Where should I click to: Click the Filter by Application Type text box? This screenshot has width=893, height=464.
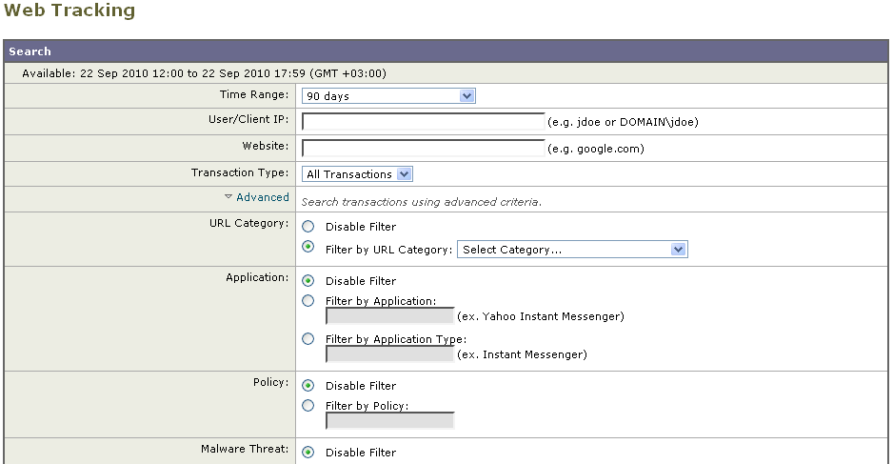point(390,354)
